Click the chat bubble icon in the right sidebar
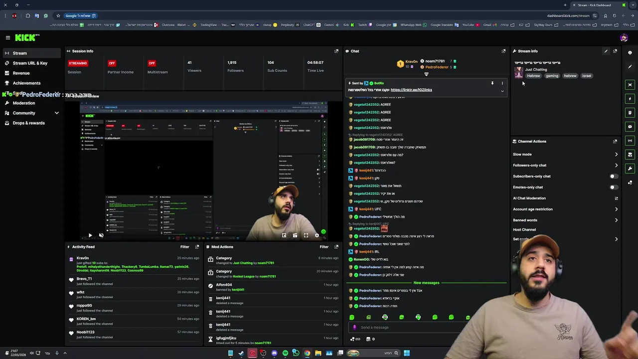Viewport: 638px width, 359px height. coord(630,127)
